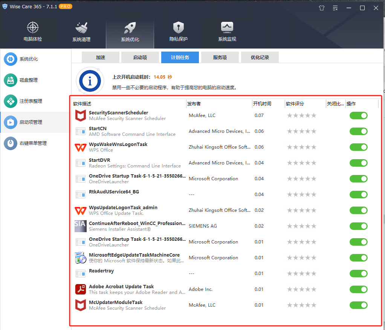Select 注册表整理 registry defrag in sidebar
This screenshot has height=330, width=385.
click(x=35, y=101)
